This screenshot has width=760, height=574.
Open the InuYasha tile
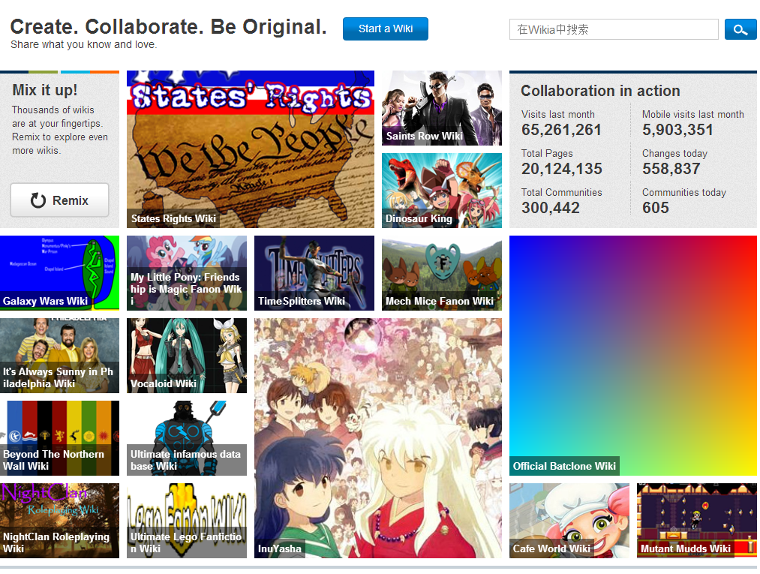coord(378,437)
